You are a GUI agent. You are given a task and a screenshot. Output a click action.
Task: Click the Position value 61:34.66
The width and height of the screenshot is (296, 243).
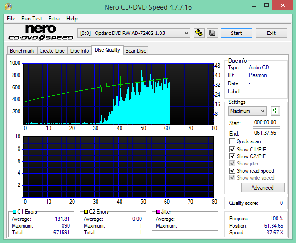274,226
